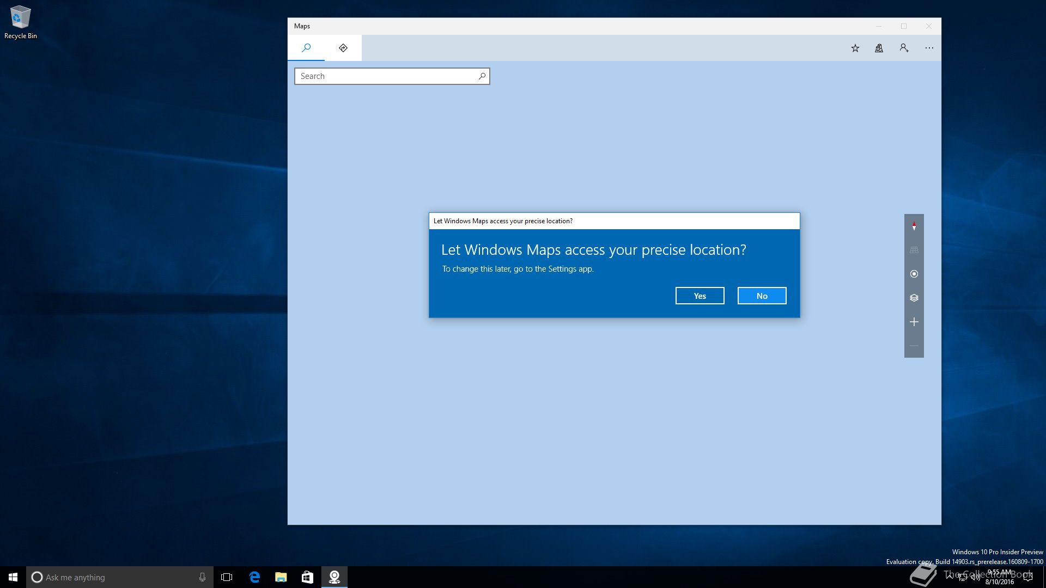1046x588 pixels.
Task: Open the Directions tab in Maps
Action: click(x=343, y=48)
